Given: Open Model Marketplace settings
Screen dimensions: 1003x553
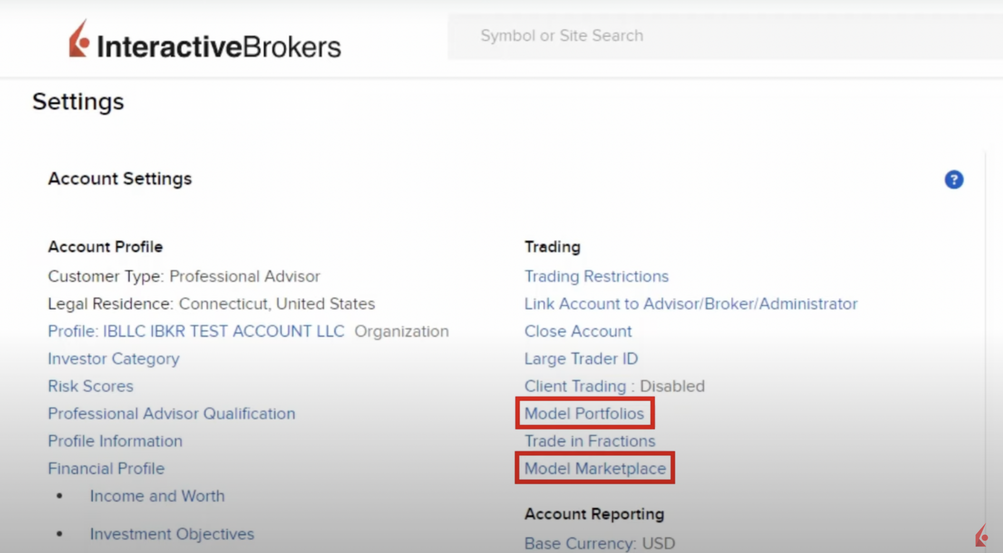Looking at the screenshot, I should [595, 468].
